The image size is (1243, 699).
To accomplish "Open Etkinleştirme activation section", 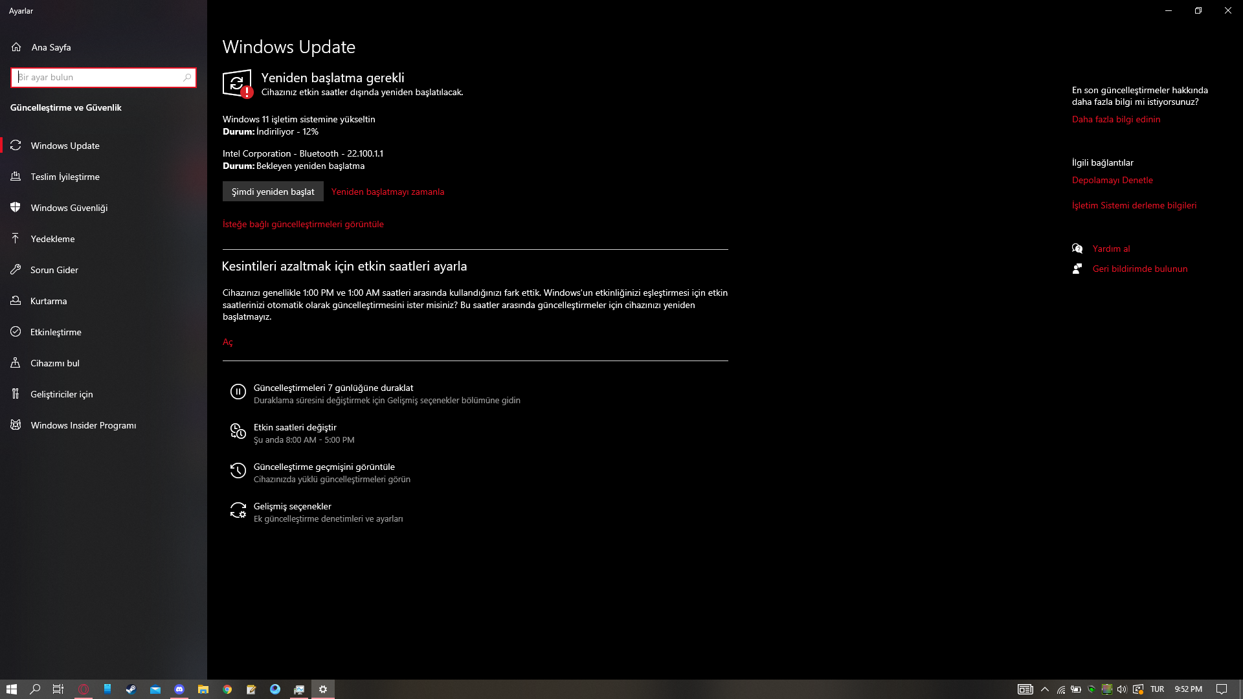I will click(104, 332).
